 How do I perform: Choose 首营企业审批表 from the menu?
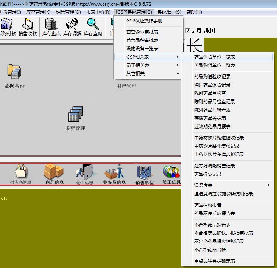pos(142,32)
